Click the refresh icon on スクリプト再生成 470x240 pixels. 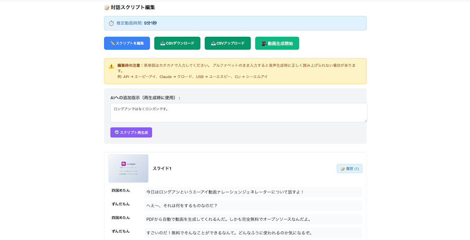pyautogui.click(x=117, y=133)
